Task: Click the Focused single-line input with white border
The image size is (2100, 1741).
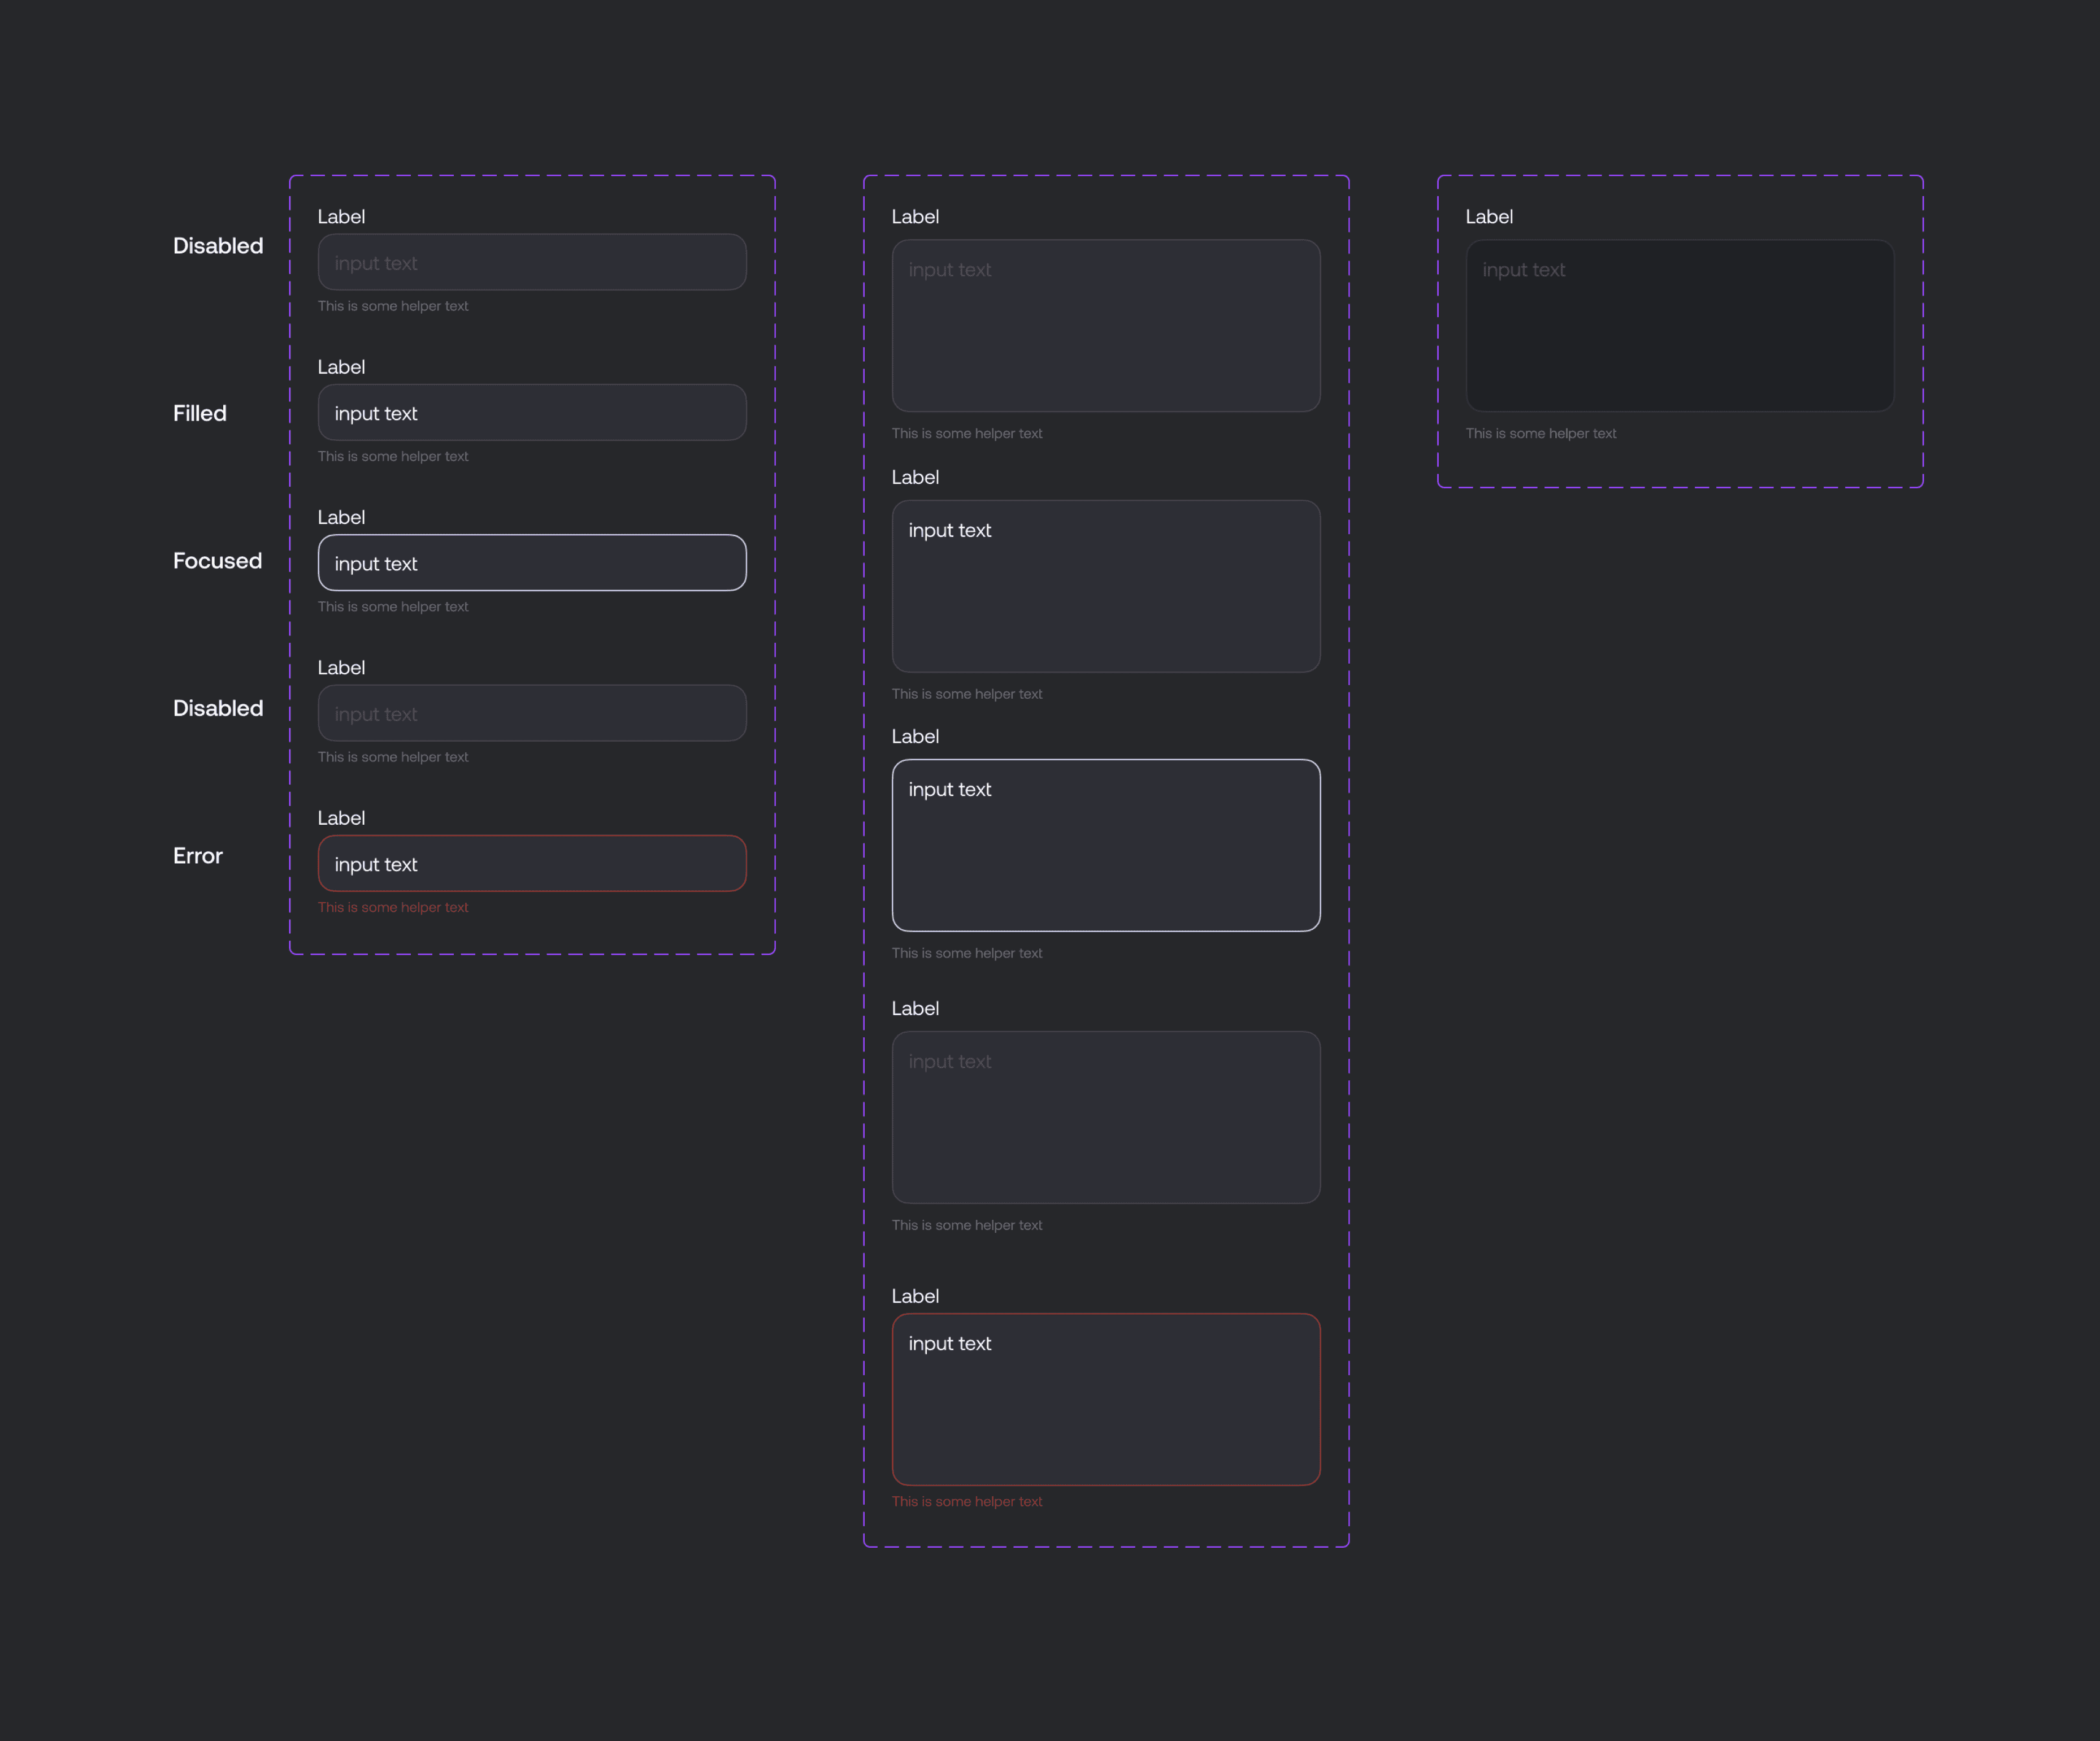Action: tap(531, 563)
